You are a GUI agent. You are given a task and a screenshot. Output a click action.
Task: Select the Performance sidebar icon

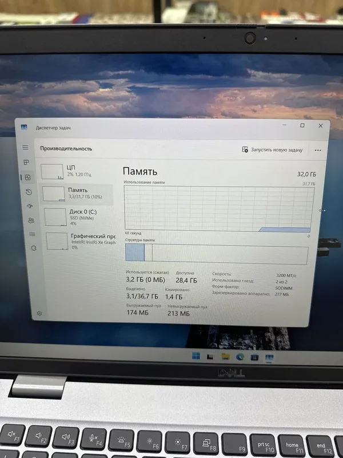pyautogui.click(x=27, y=177)
